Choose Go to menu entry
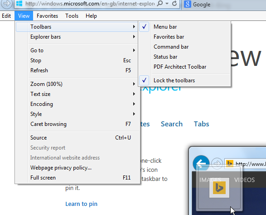 click(x=77, y=50)
